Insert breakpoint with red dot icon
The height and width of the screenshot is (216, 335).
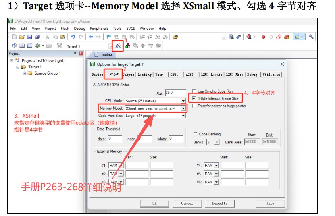coord(264,37)
